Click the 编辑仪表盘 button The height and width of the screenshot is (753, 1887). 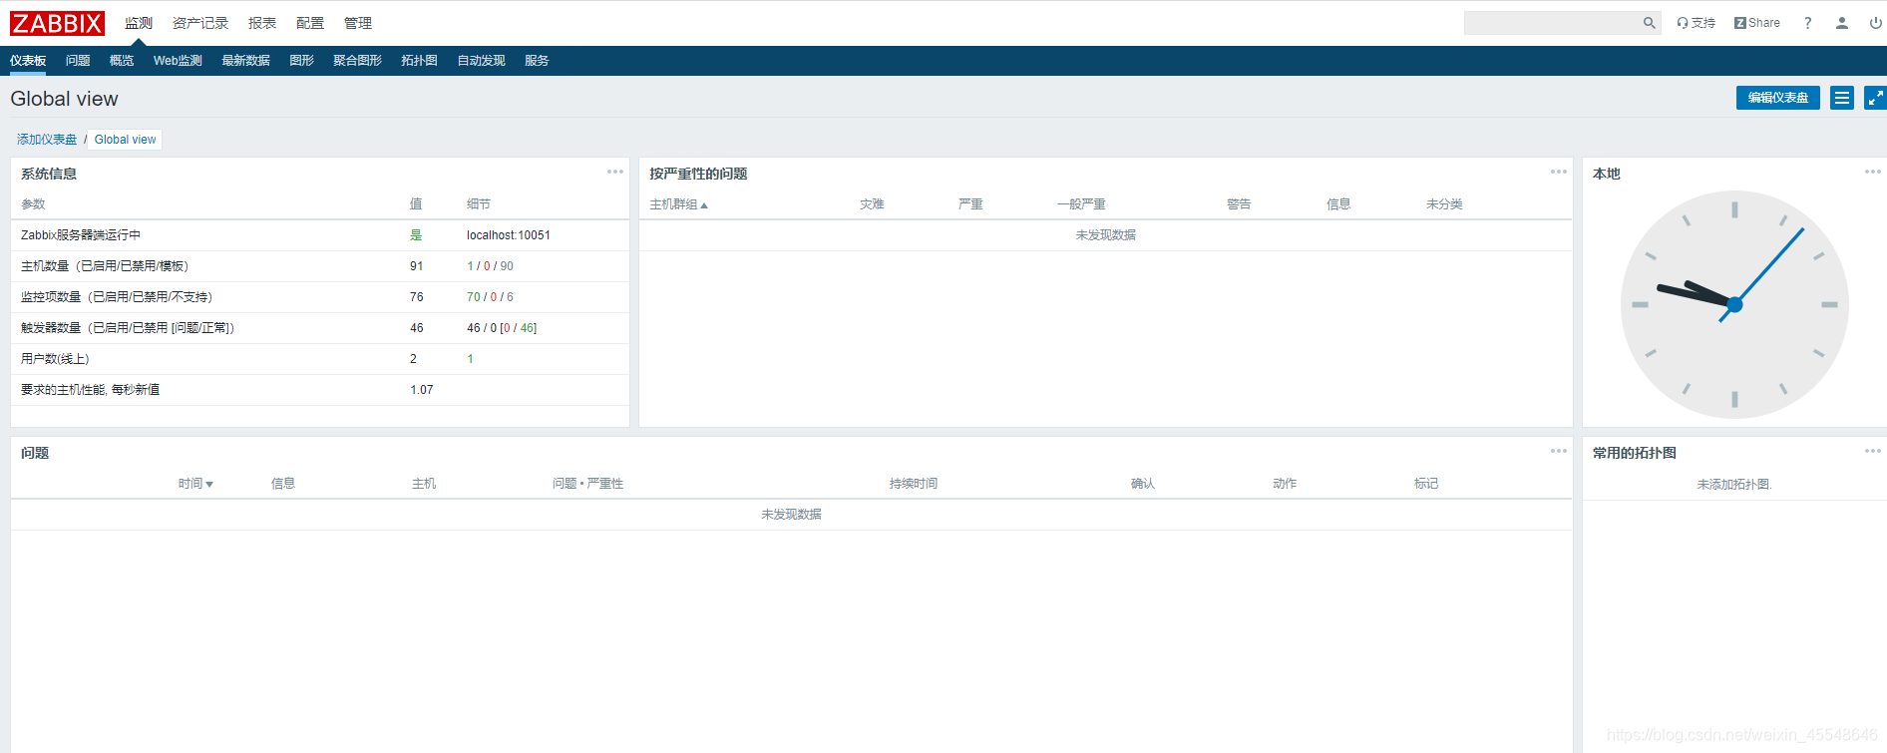pos(1778,98)
